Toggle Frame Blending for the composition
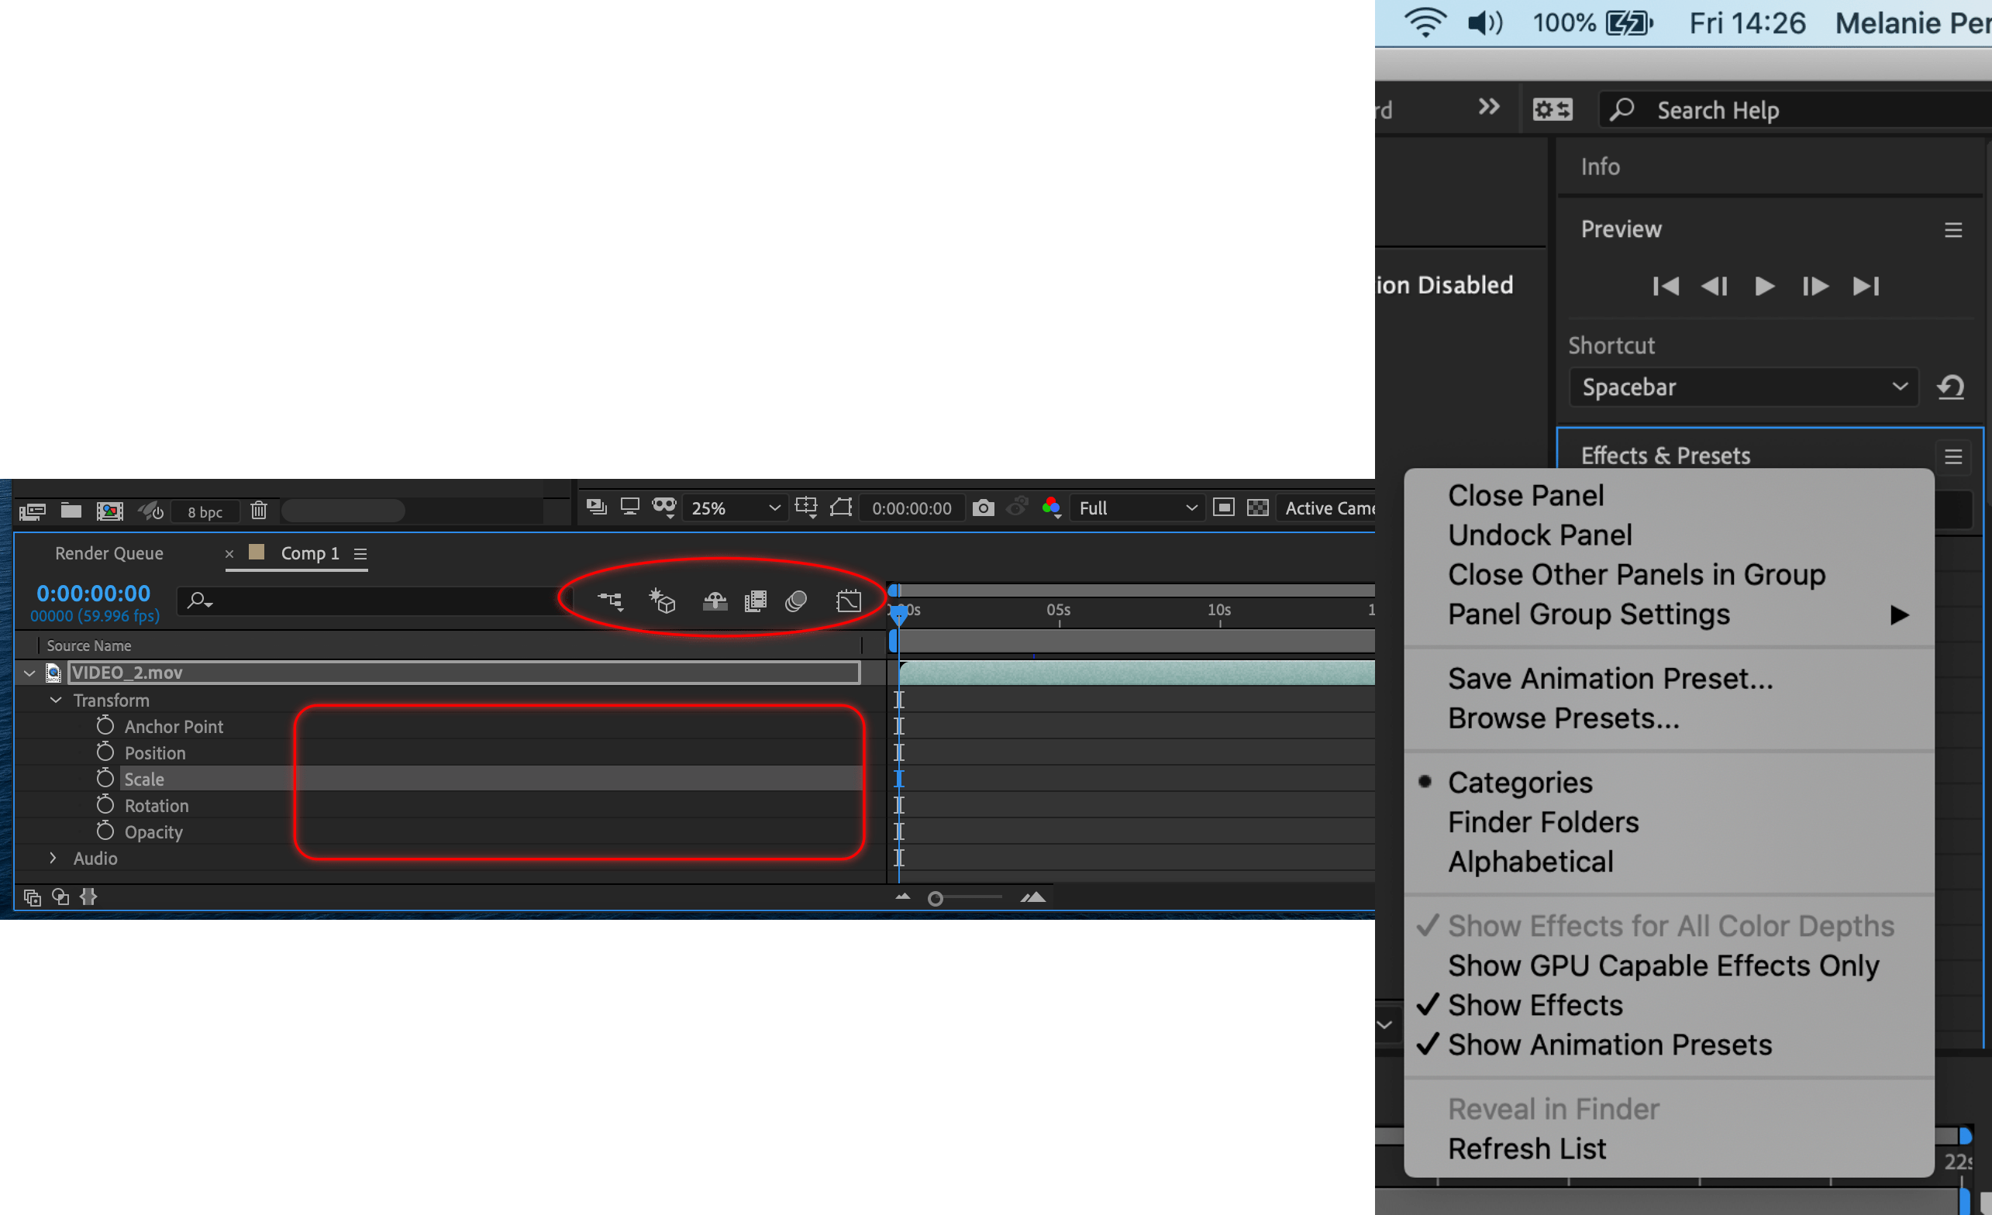1992x1215 pixels. (754, 601)
